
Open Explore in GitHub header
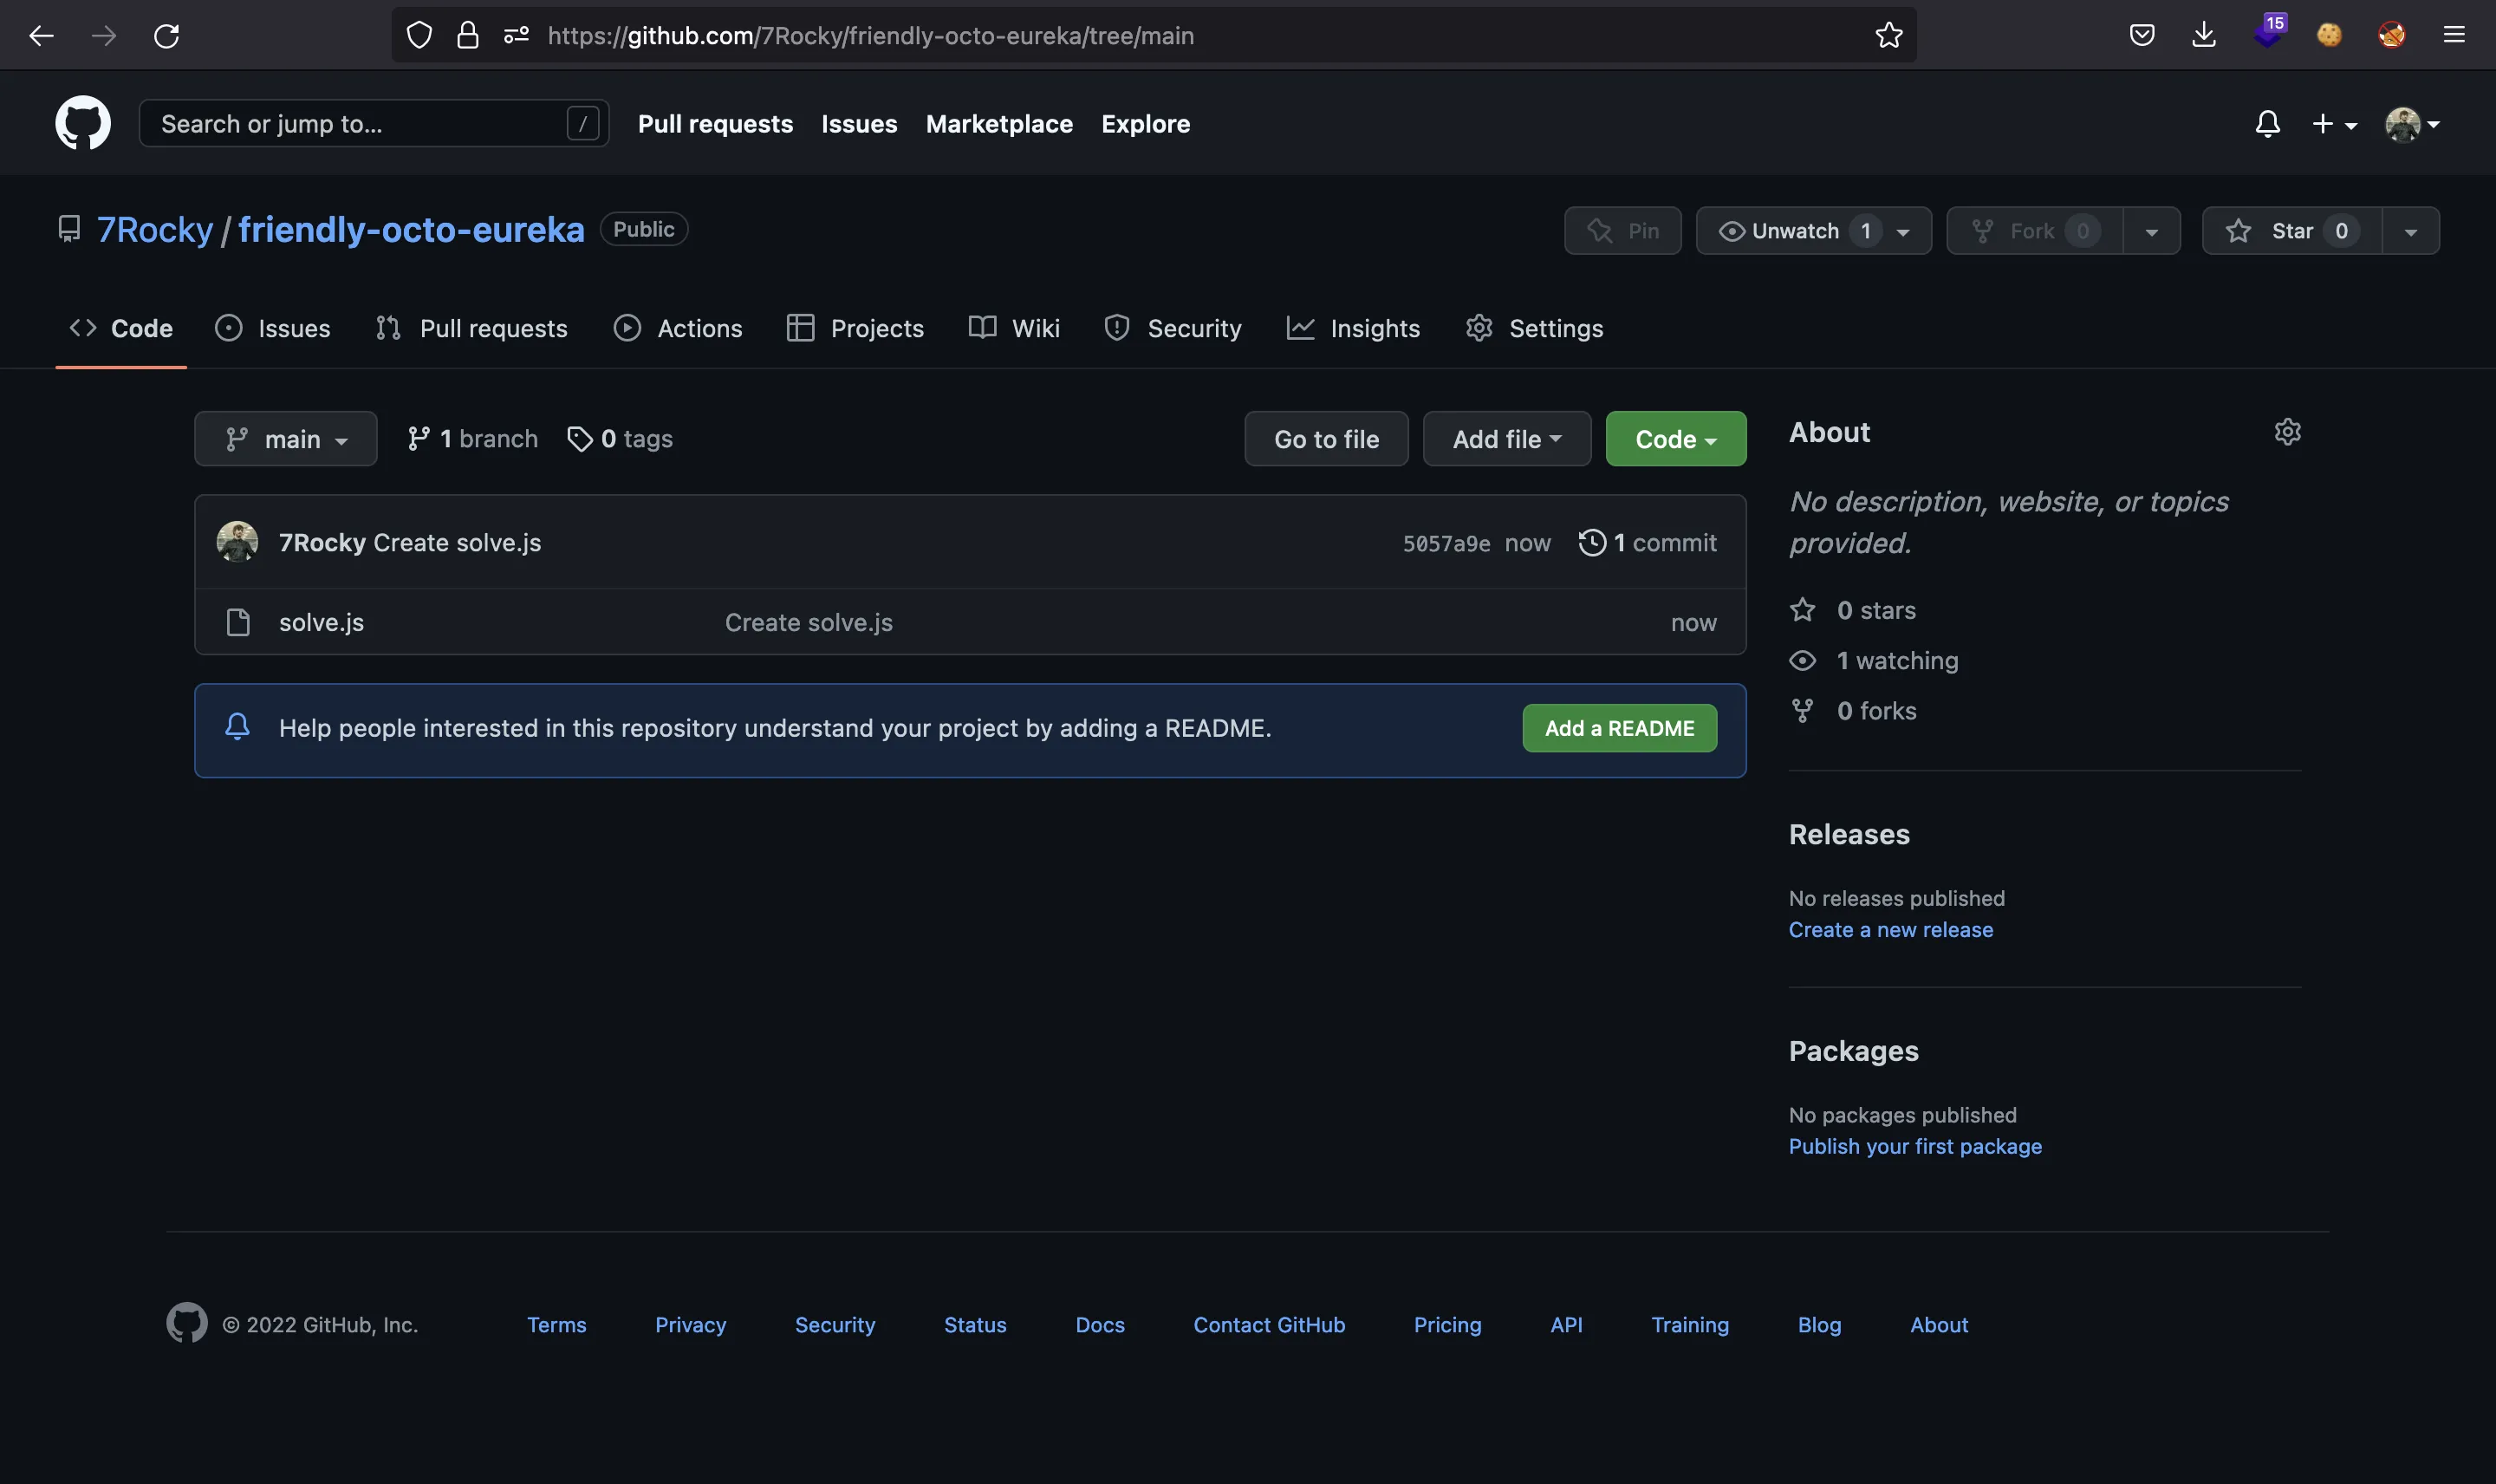[x=1146, y=124]
